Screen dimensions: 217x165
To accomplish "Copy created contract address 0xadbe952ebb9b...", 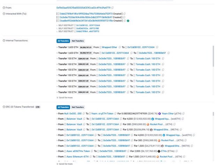I will 125,21.
